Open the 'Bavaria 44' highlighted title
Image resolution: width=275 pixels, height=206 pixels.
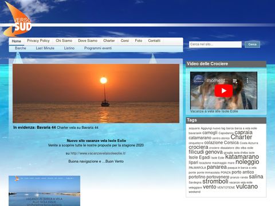(x=46, y=128)
